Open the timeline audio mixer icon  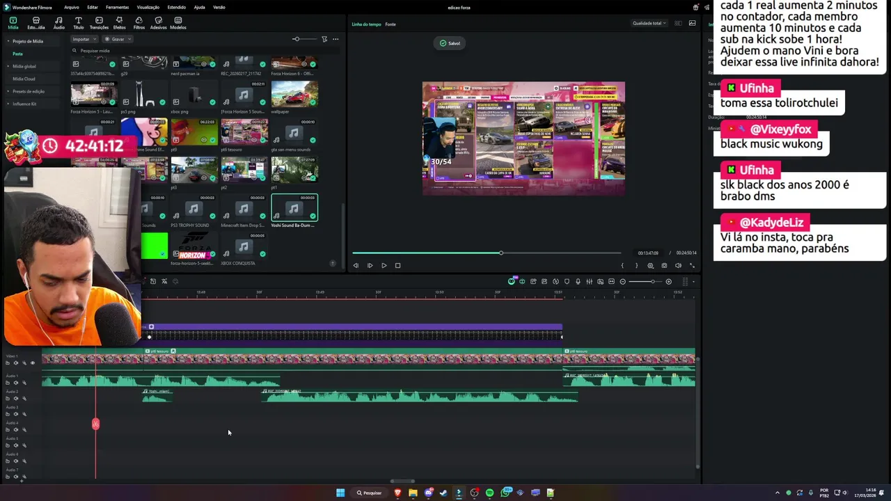589,281
